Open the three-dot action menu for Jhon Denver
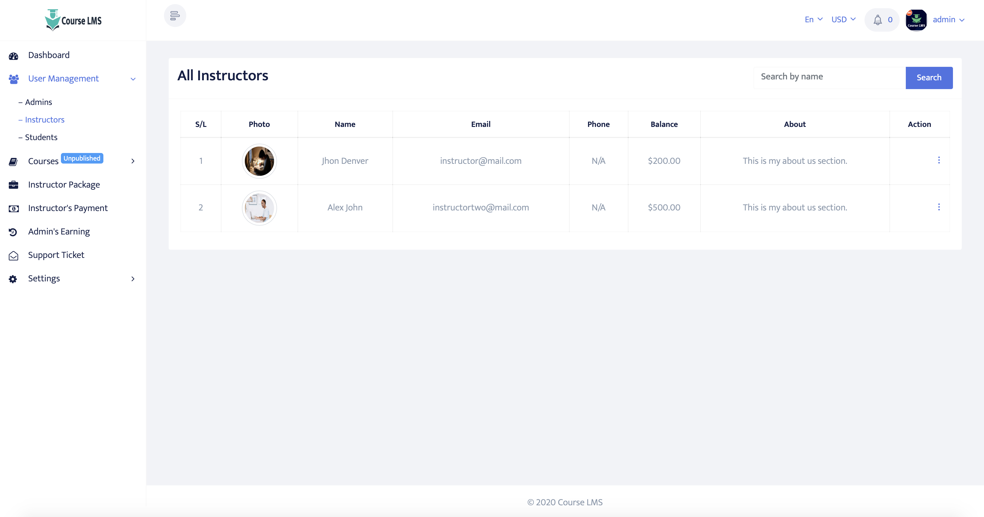Image resolution: width=984 pixels, height=517 pixels. click(939, 161)
